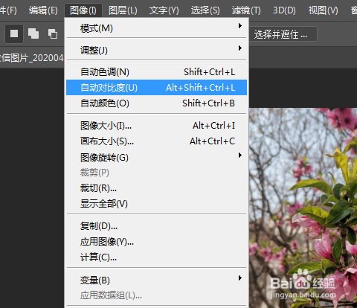Open the 文字(Y) menu
Image resolution: width=357 pixels, height=308 pixels.
pyautogui.click(x=164, y=10)
